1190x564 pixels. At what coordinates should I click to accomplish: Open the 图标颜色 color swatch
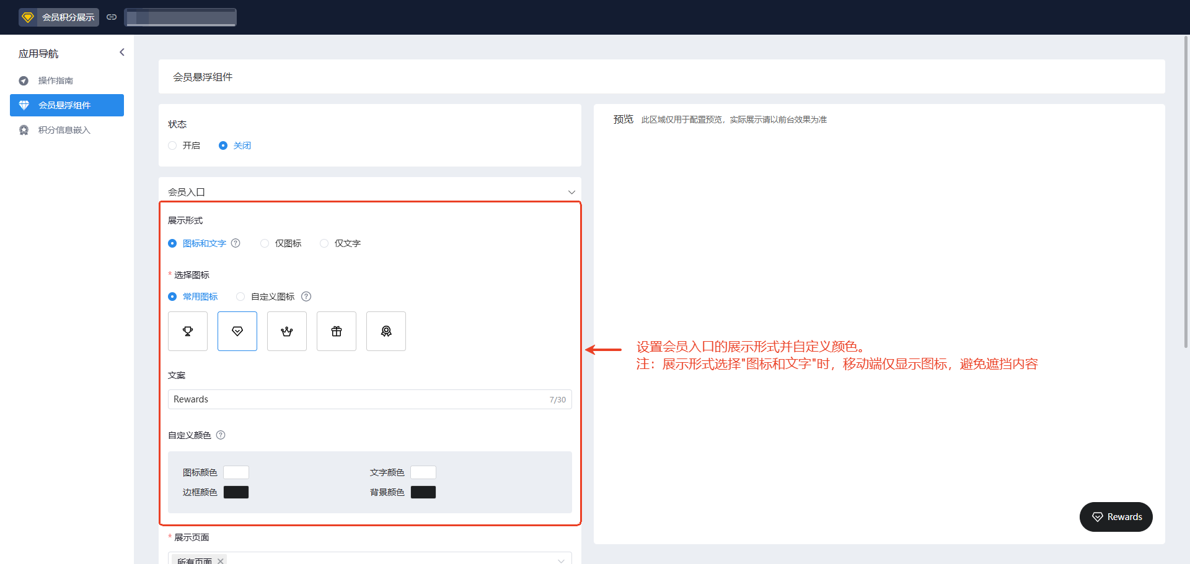pyautogui.click(x=236, y=472)
